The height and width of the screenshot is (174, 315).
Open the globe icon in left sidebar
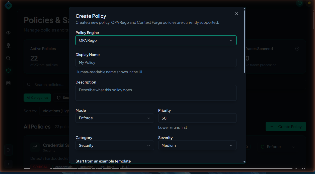click(8, 45)
